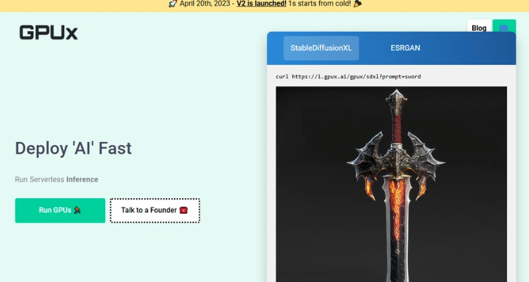
Task: Follow the "V2 is launched!" link
Action: 261,4
